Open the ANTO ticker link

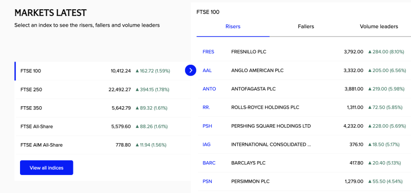[209, 89]
